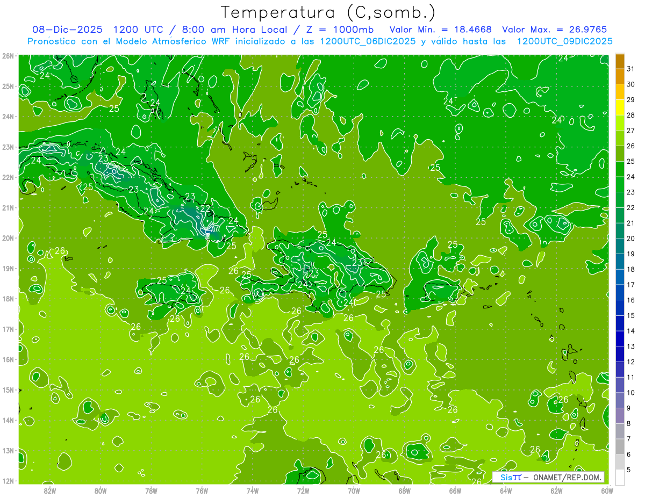Click "1200UTC_06DIC2025" initialization time
Screen dimensions: 645x498
(367, 41)
